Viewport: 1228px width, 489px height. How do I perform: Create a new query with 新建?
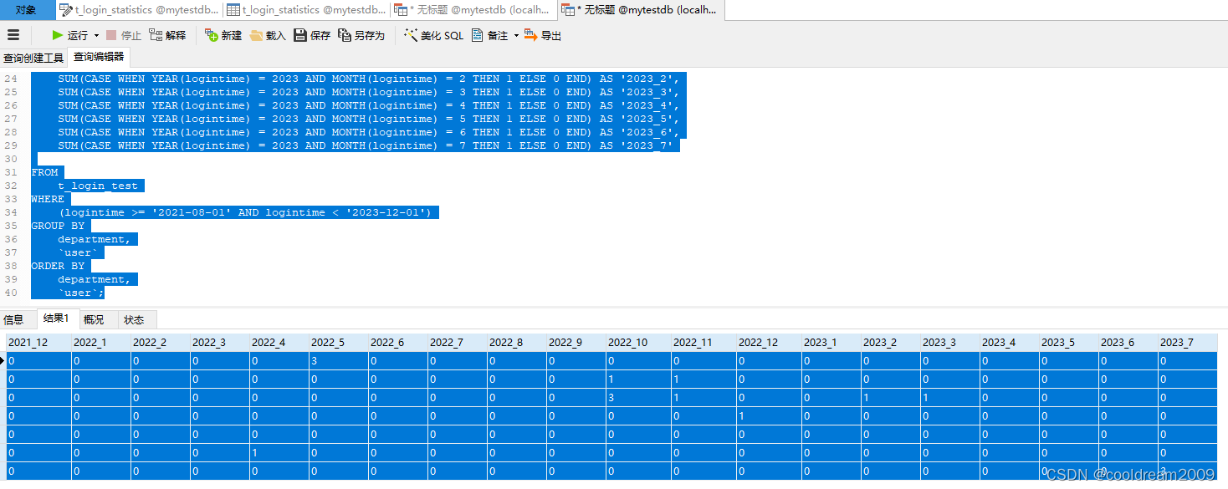(223, 35)
